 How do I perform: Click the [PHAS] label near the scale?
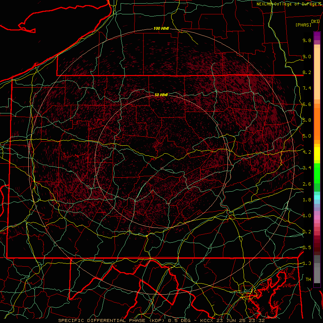click(x=303, y=25)
